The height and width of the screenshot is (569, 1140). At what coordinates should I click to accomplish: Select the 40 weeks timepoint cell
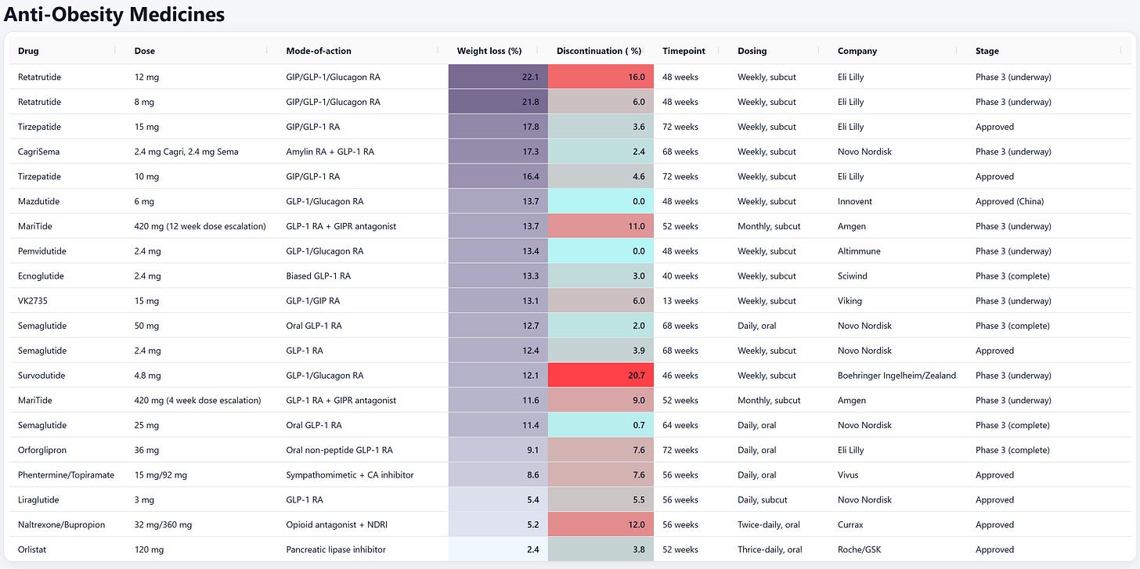click(x=680, y=276)
